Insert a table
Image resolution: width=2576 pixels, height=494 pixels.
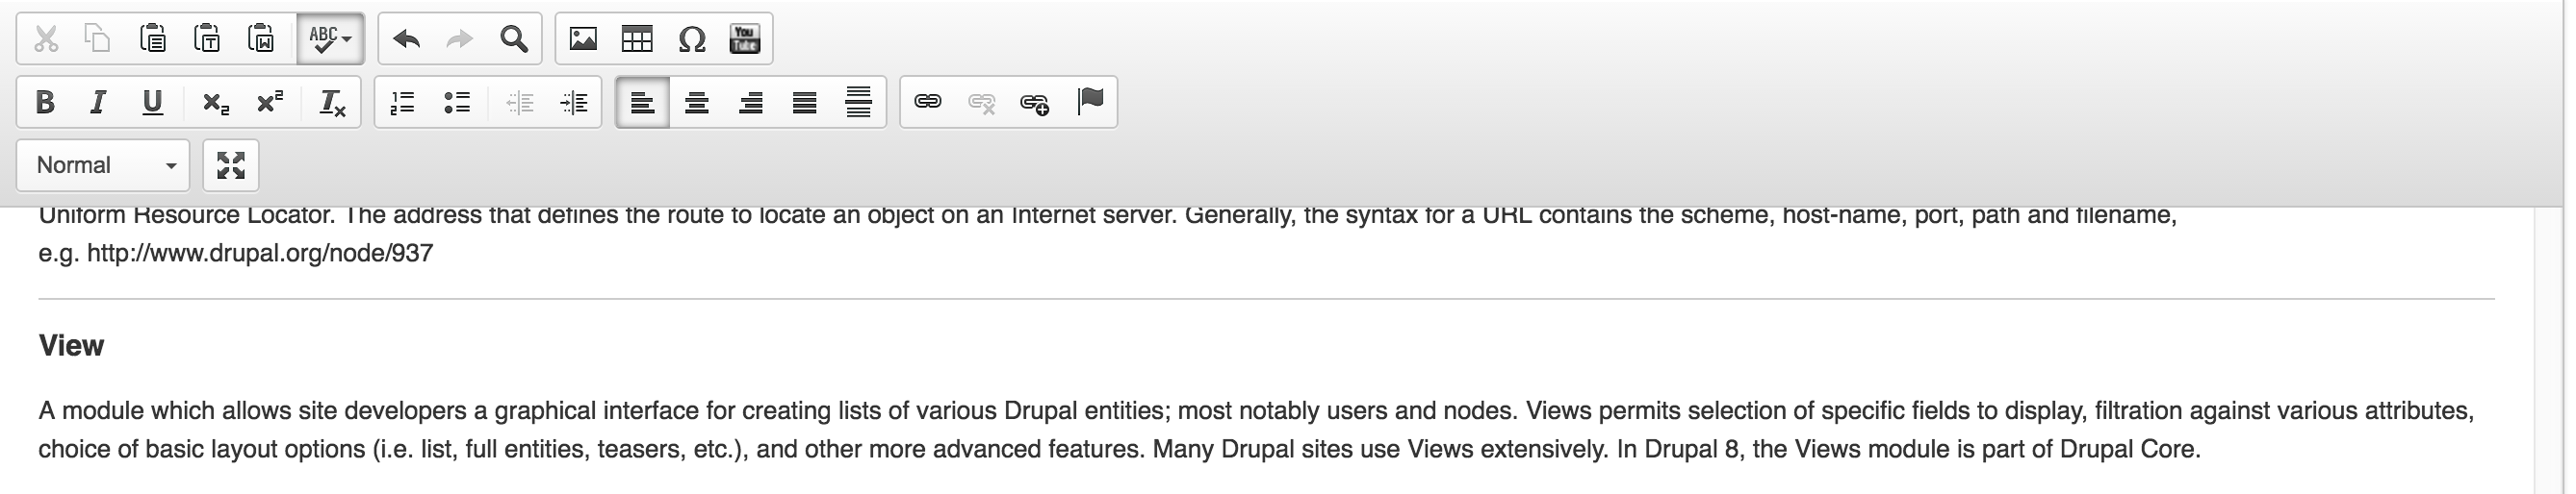[637, 38]
